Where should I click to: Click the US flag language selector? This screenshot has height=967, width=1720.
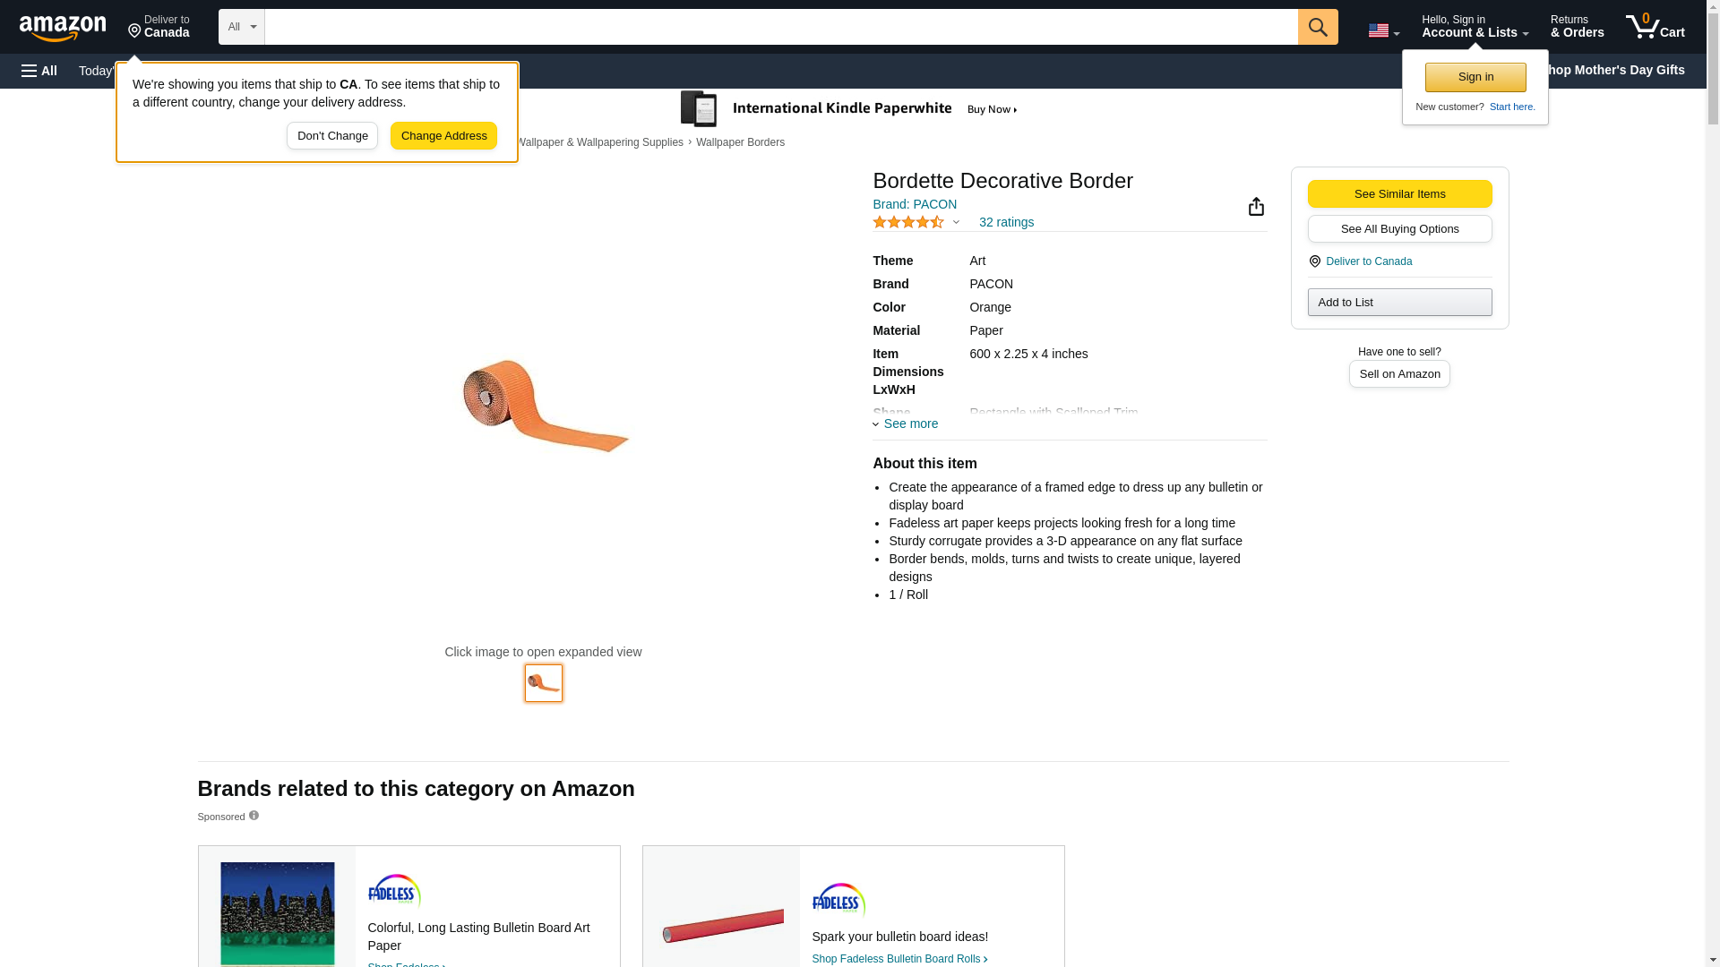[1383, 30]
